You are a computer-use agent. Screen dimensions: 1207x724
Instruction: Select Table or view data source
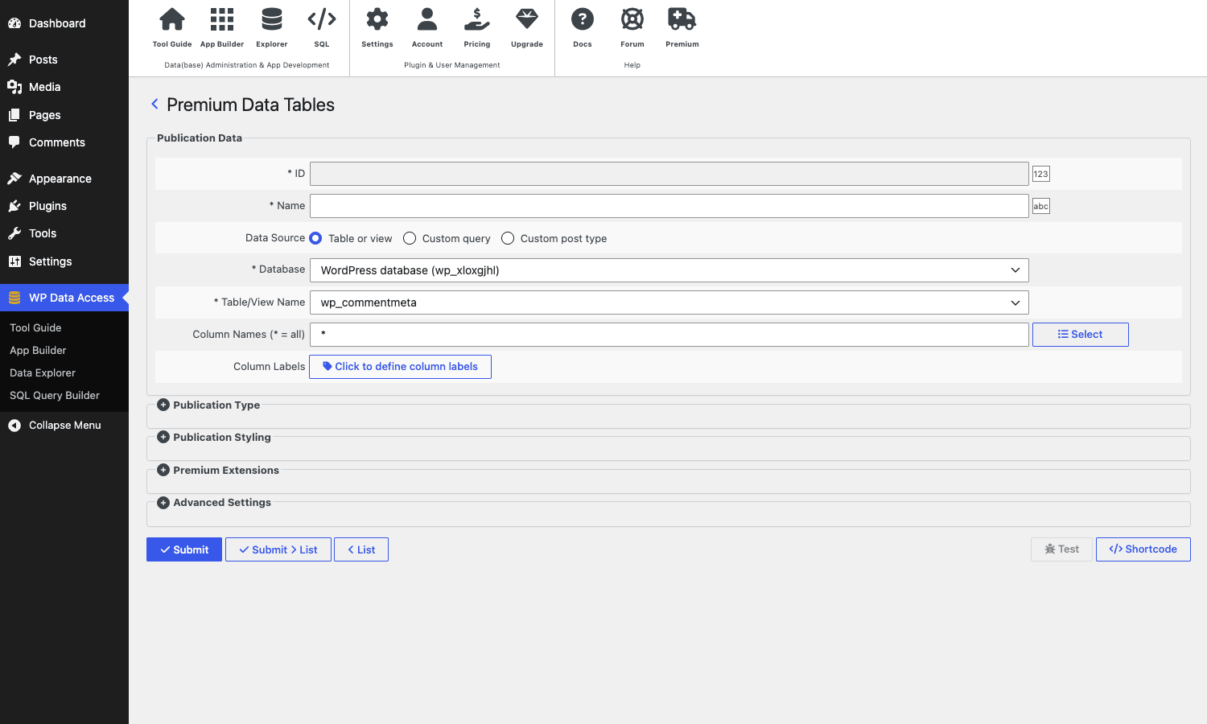pyautogui.click(x=315, y=238)
